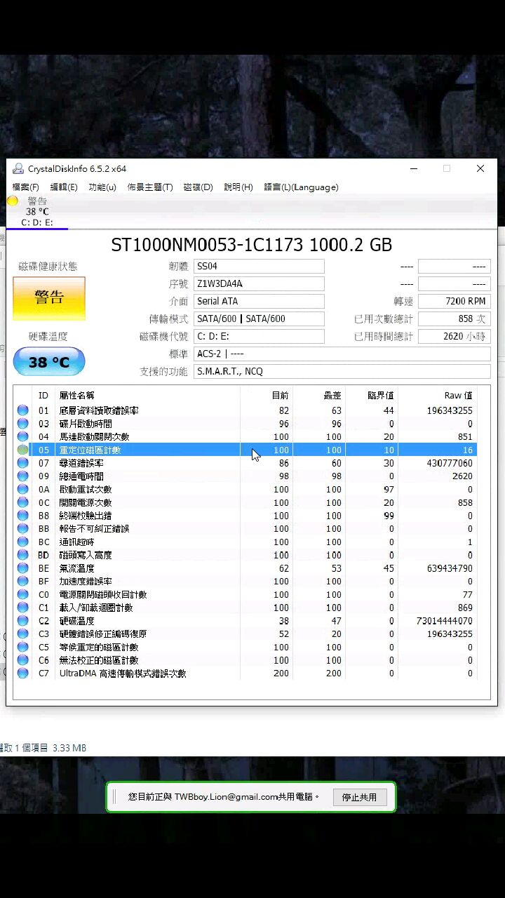Image resolution: width=505 pixels, height=898 pixels.
Task: Click the yellow warning disk status icon
Action: [x=13, y=201]
